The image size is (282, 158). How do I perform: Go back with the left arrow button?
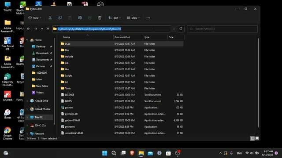(x=28, y=29)
